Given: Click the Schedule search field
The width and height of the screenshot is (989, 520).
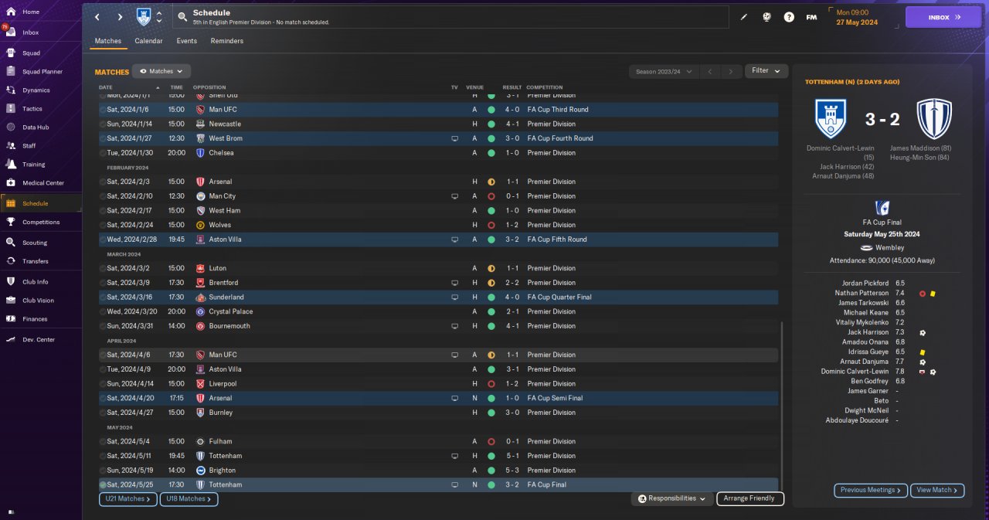Looking at the screenshot, I should (450, 17).
